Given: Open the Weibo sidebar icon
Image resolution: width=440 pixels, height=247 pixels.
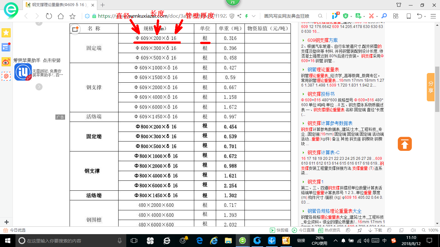Looking at the screenshot, I should pyautogui.click(x=6, y=62).
